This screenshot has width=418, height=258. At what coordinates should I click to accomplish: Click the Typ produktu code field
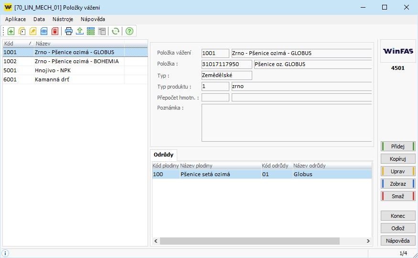215,86
